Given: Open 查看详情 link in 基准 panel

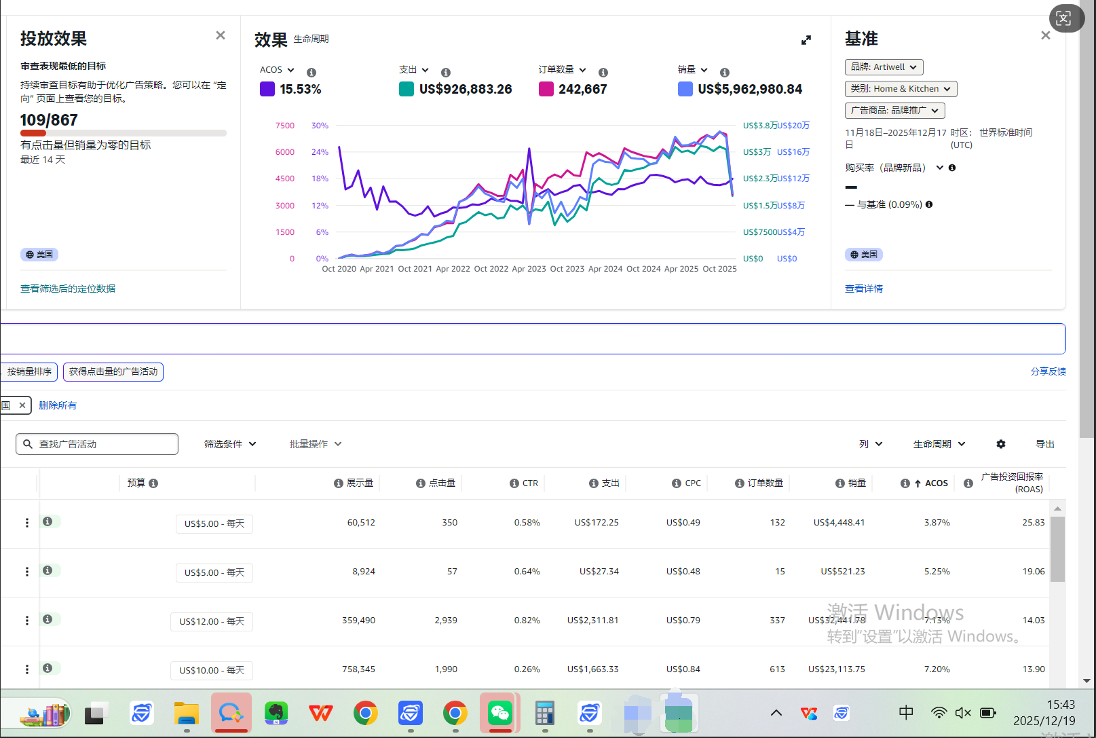Looking at the screenshot, I should [x=864, y=289].
